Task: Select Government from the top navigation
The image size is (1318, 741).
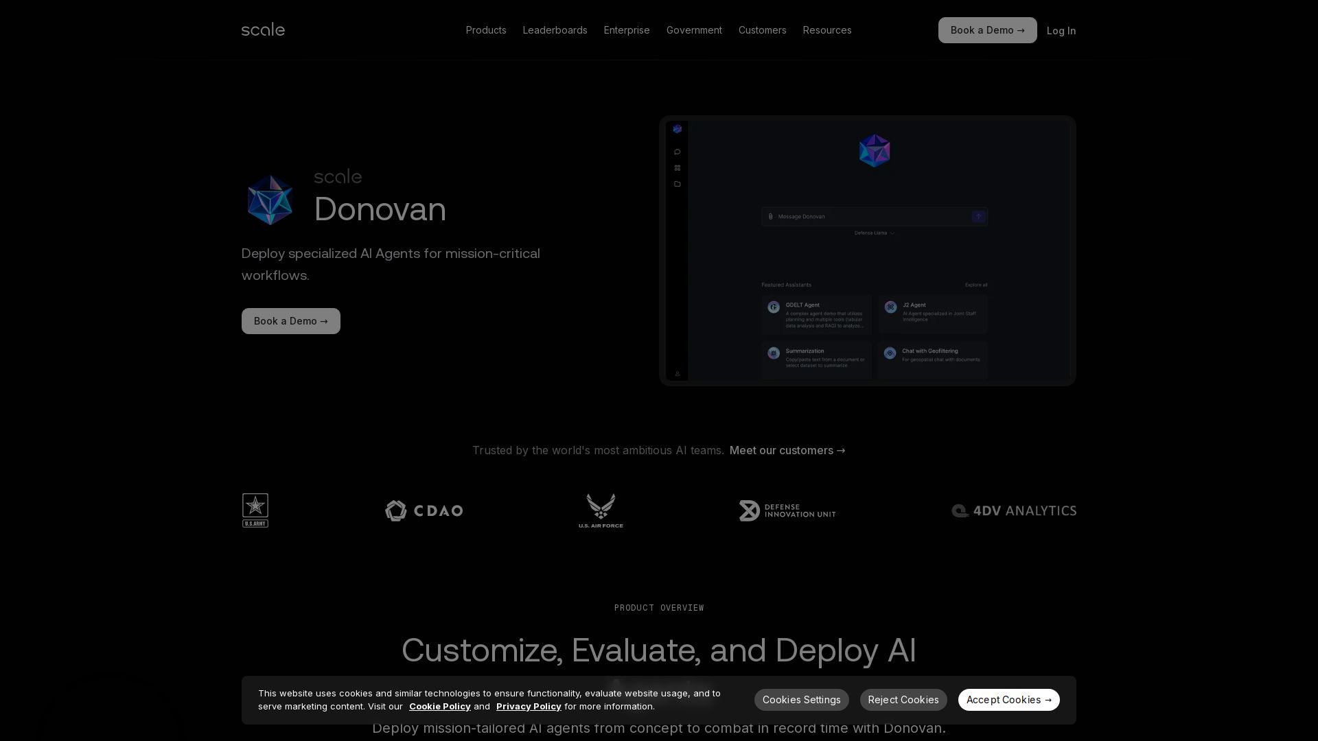Action: pyautogui.click(x=694, y=30)
